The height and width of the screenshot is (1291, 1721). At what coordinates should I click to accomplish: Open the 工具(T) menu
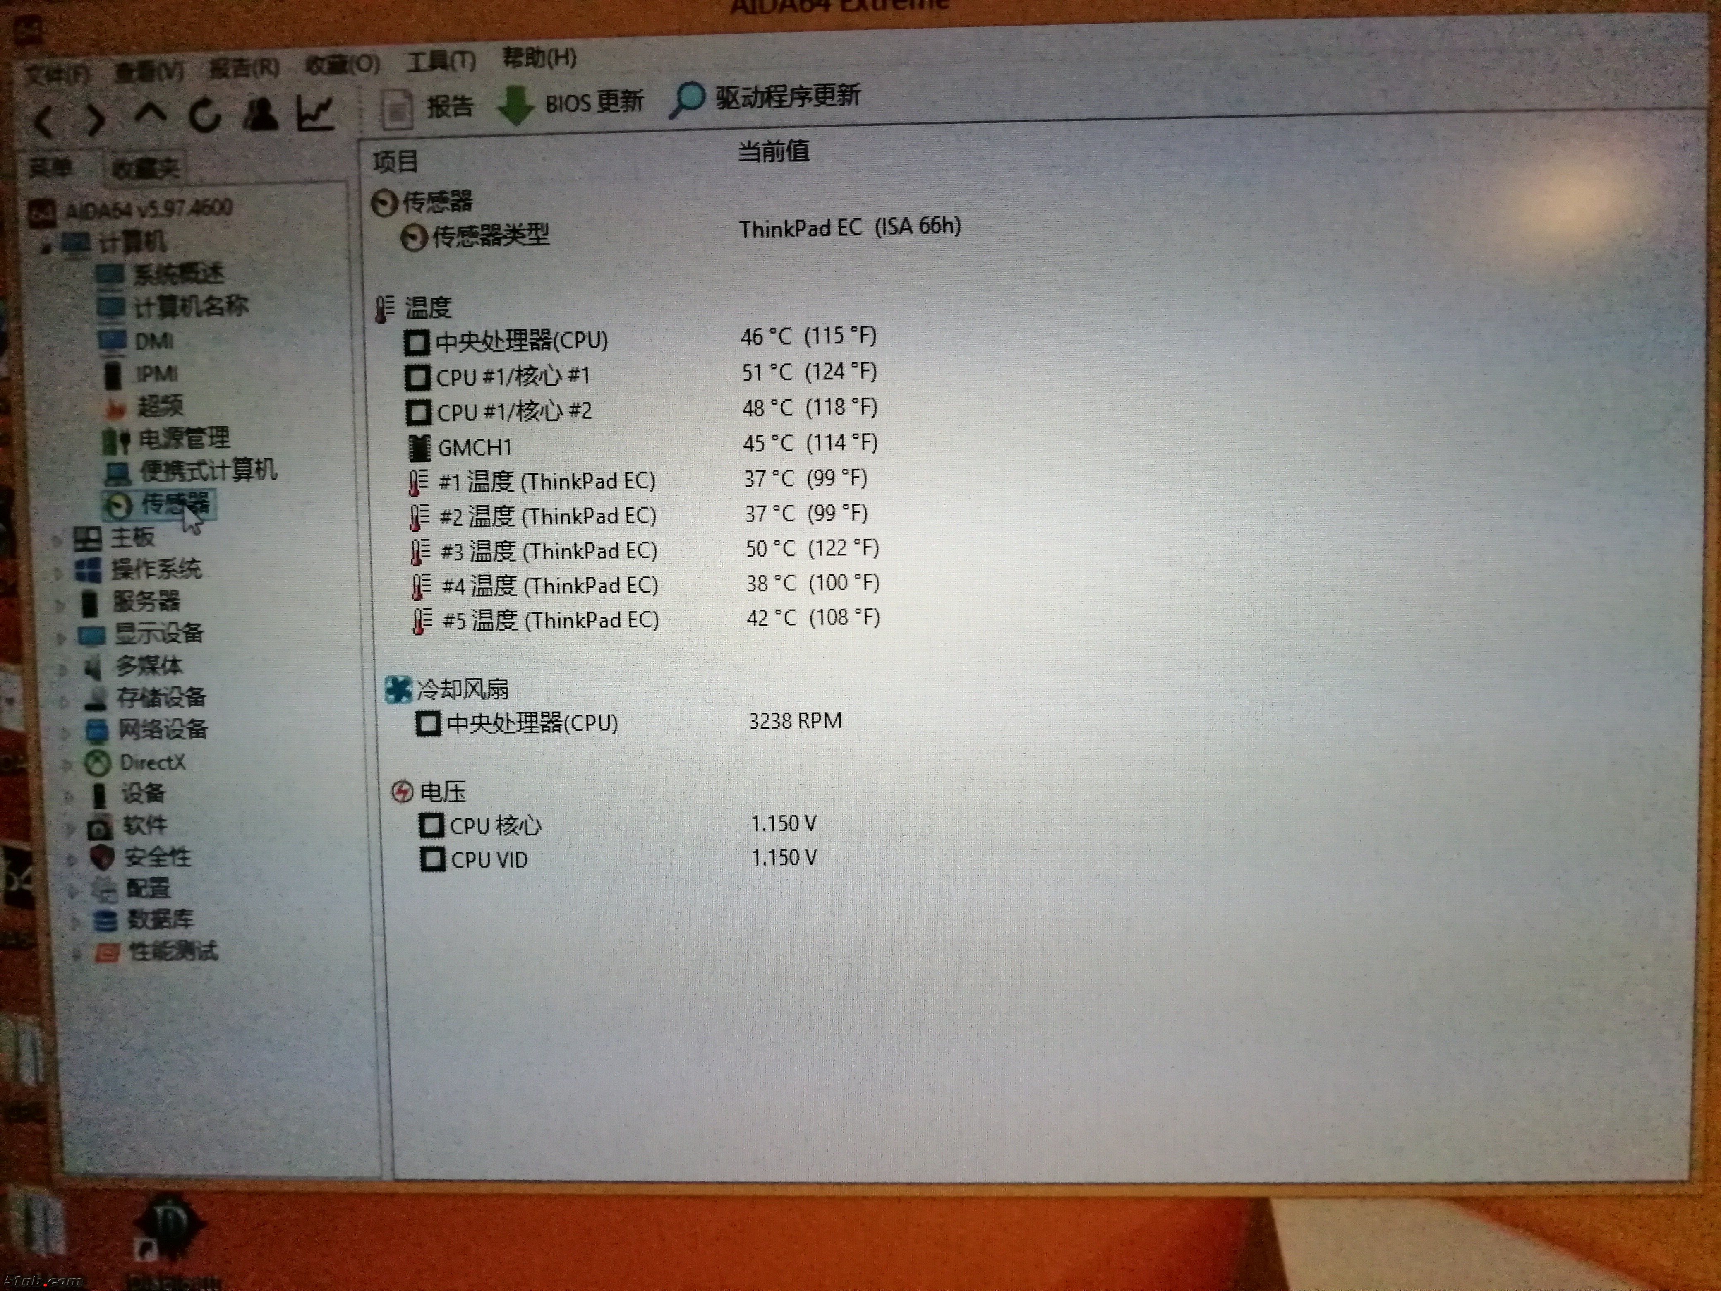pos(440,61)
